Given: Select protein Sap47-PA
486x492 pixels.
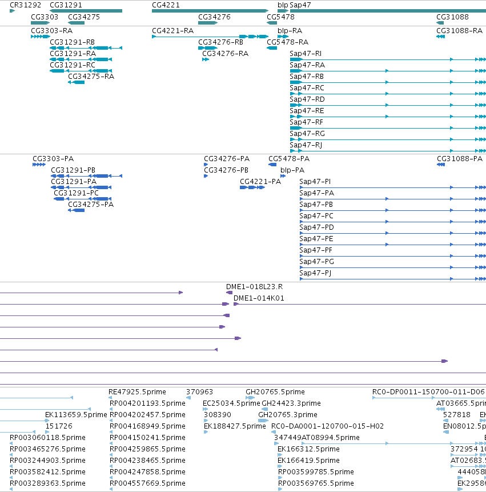Looking at the screenshot, I should (x=317, y=193).
